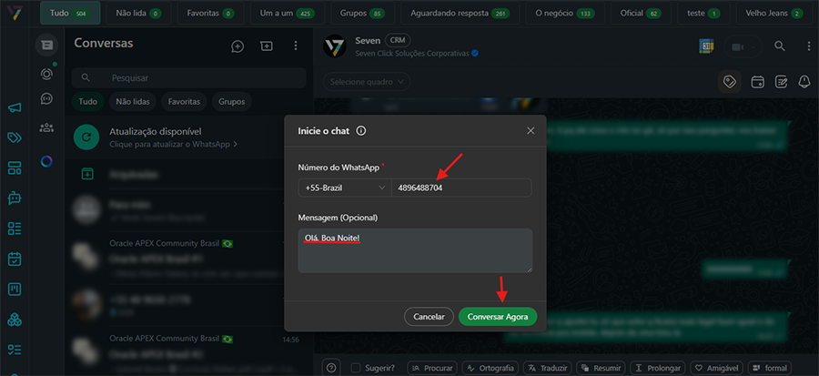Expand the +55-Brazil country code dropdown

(345, 188)
